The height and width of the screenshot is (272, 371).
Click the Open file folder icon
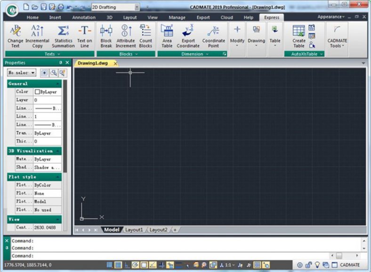click(35, 7)
